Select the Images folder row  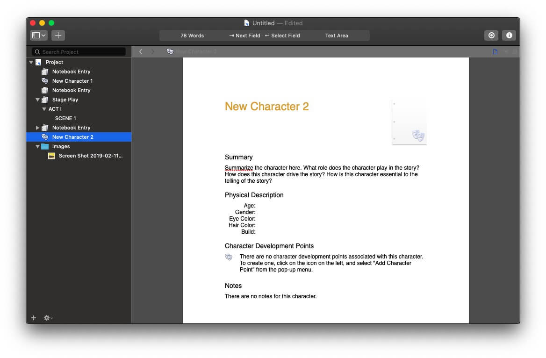[x=79, y=147]
